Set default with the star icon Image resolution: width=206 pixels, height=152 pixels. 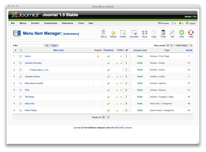(113, 33)
